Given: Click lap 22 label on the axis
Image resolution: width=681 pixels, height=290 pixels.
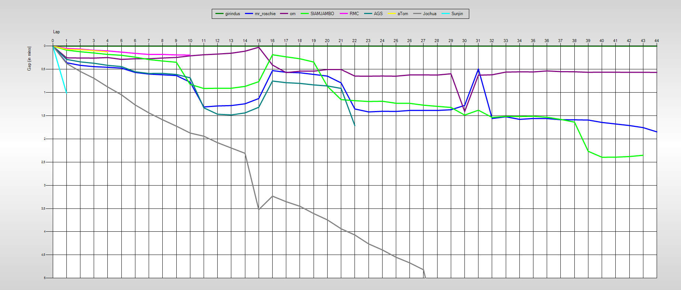Looking at the screenshot, I should [x=355, y=41].
